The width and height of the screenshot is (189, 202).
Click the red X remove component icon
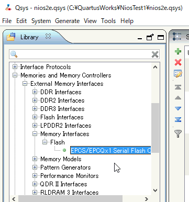pos(178,62)
